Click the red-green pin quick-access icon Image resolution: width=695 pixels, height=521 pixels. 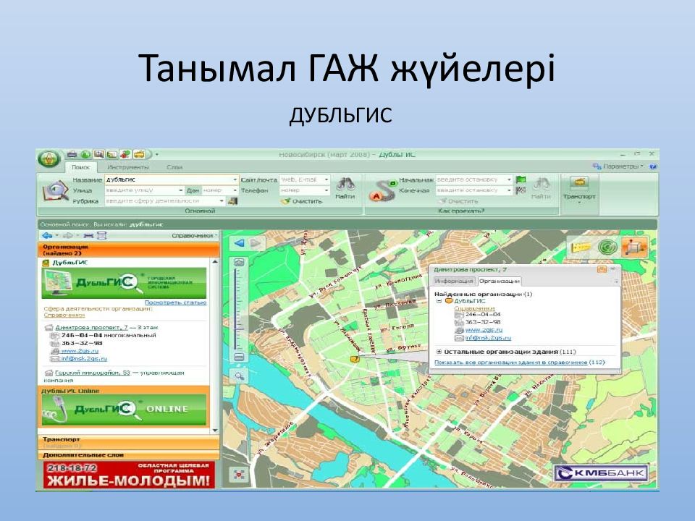125,154
